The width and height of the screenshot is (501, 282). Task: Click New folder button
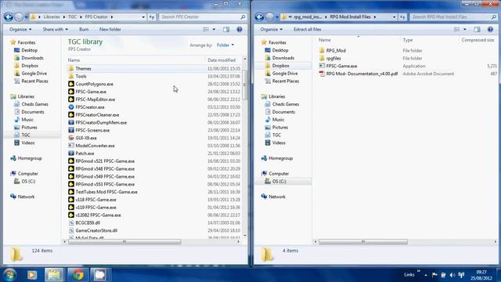[110, 30]
